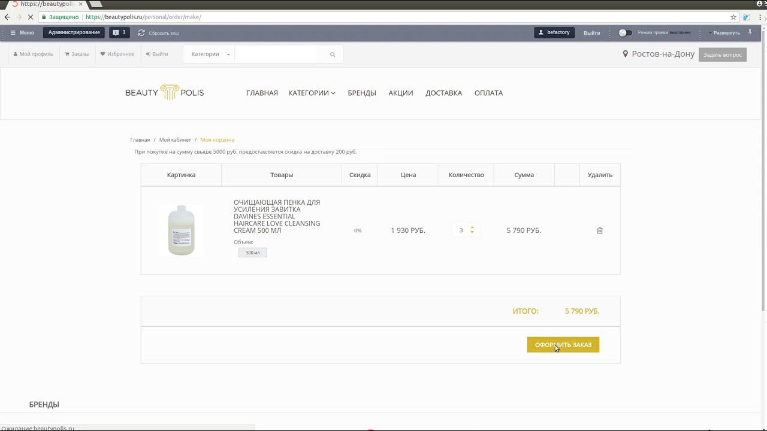
Task: Click the unit price 1 930 РУБ.
Action: (x=408, y=230)
